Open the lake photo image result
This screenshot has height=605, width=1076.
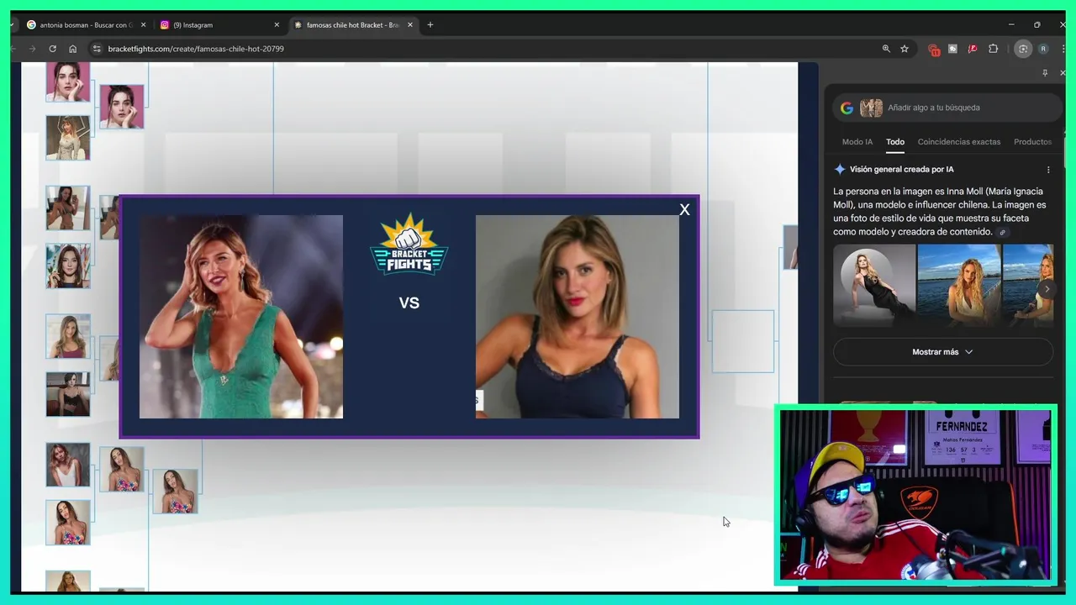[959, 285]
